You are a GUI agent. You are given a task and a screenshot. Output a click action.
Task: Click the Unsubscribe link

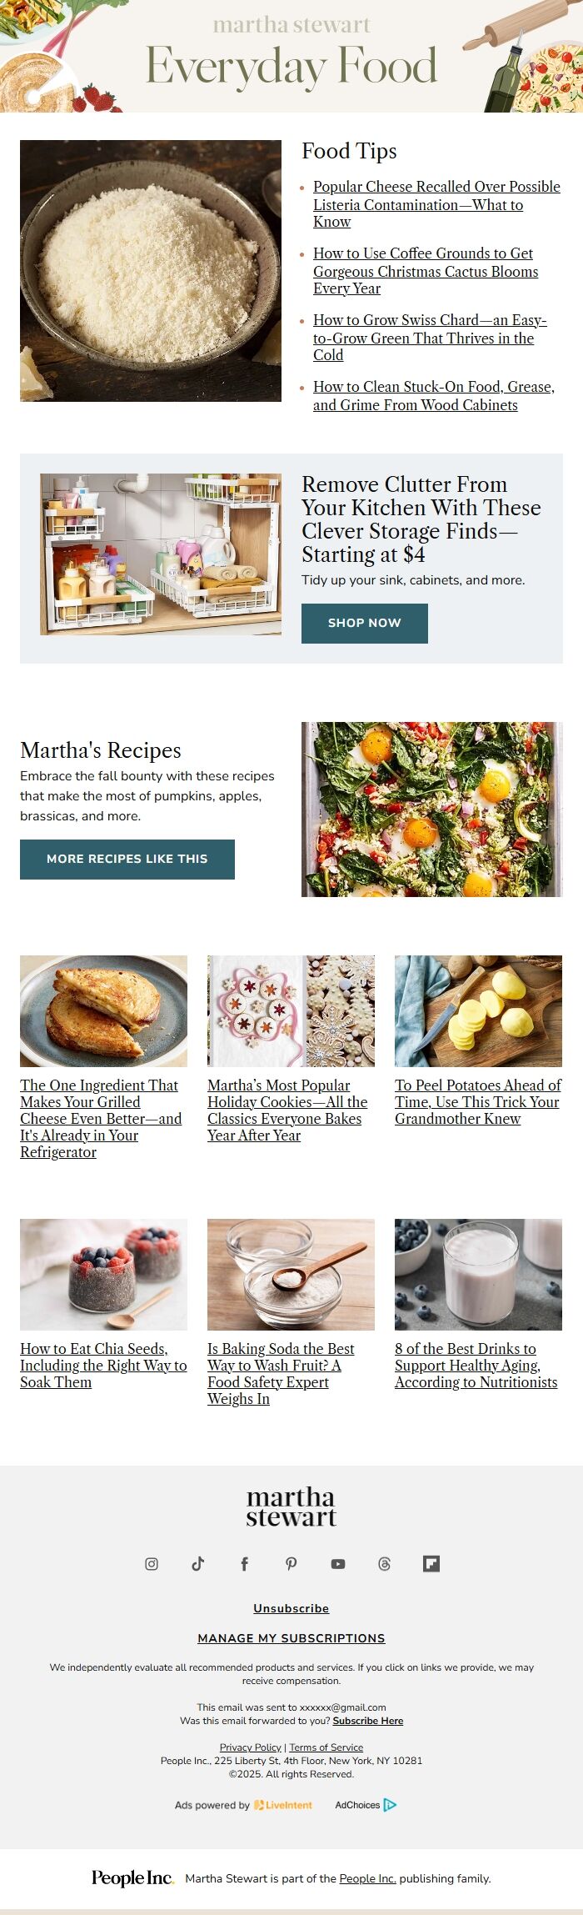tap(291, 1608)
